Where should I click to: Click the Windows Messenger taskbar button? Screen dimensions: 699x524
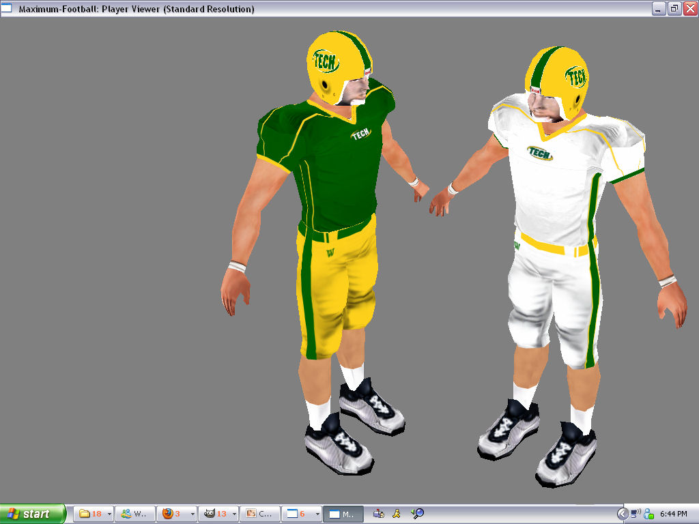pyautogui.click(x=134, y=514)
